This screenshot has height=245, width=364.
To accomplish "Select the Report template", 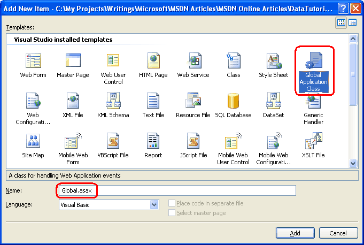I will 153,146.
